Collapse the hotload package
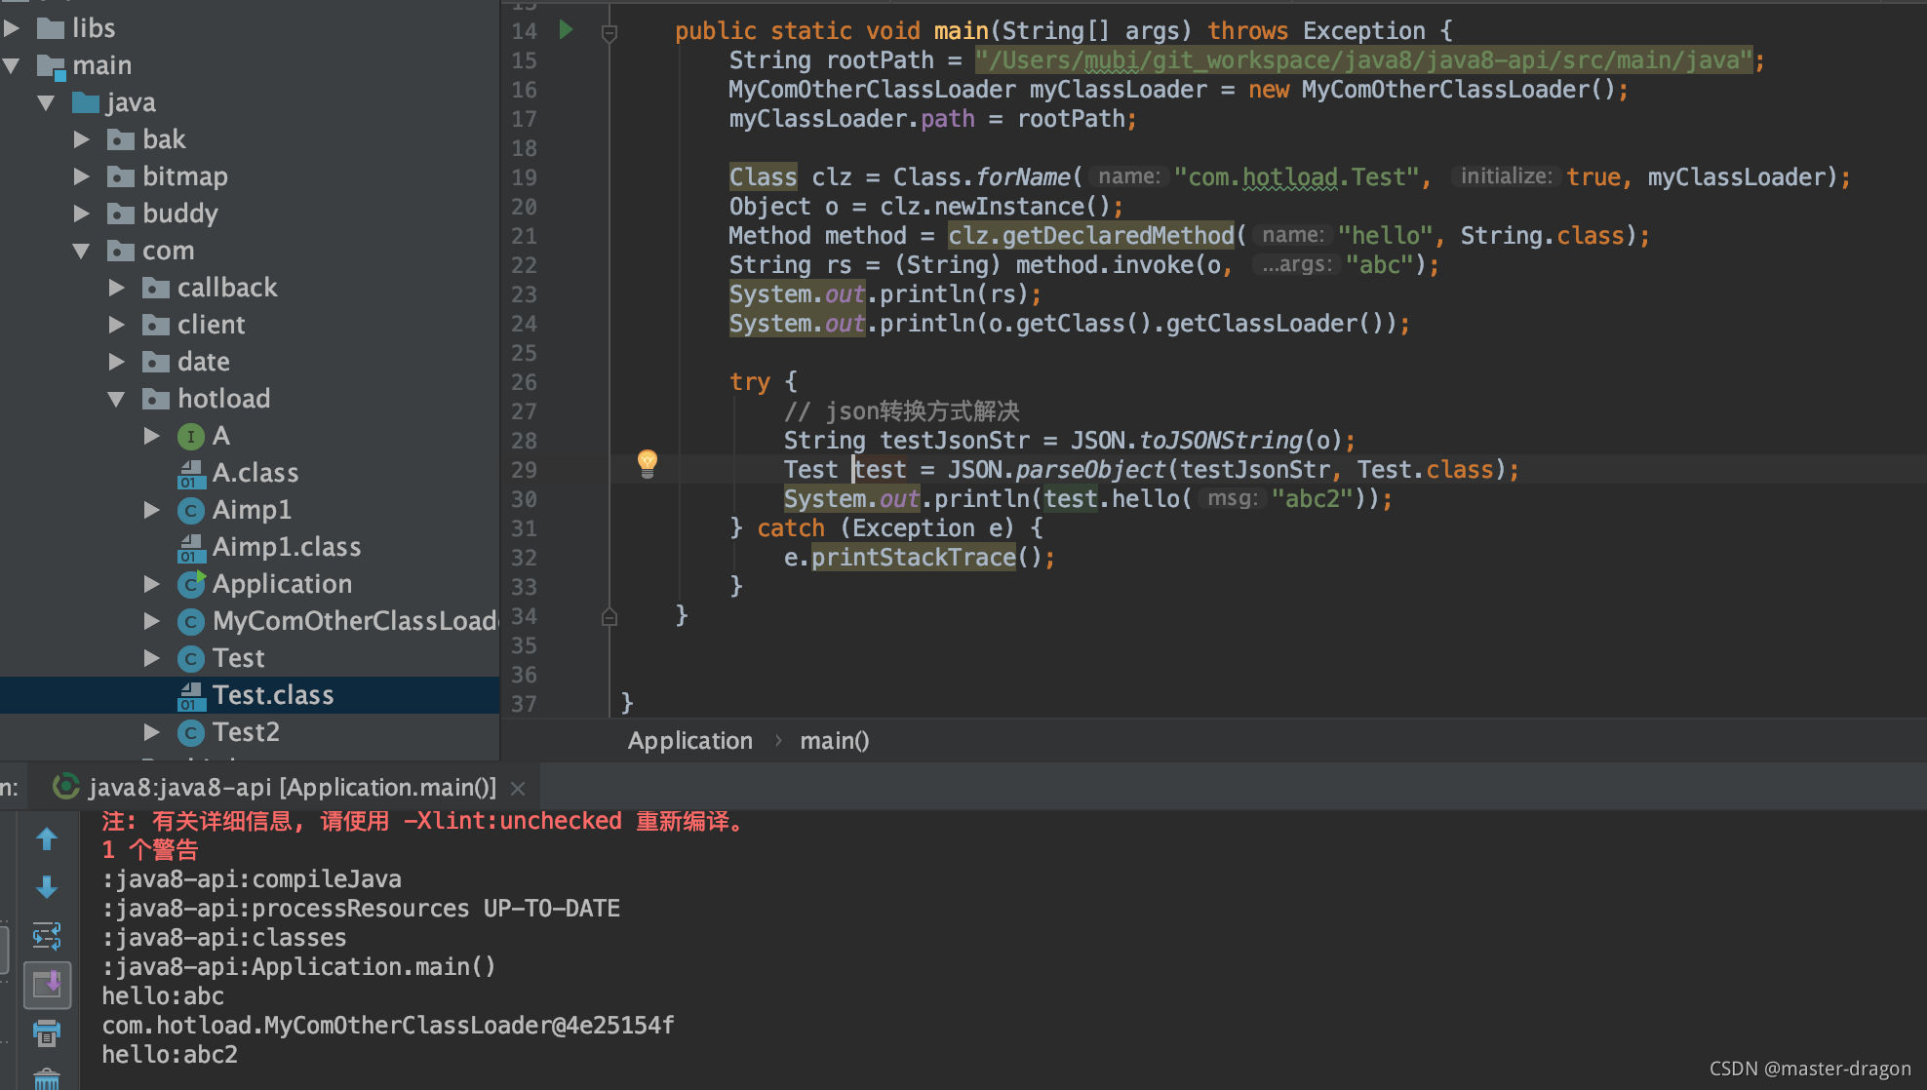The image size is (1927, 1090). tap(116, 399)
